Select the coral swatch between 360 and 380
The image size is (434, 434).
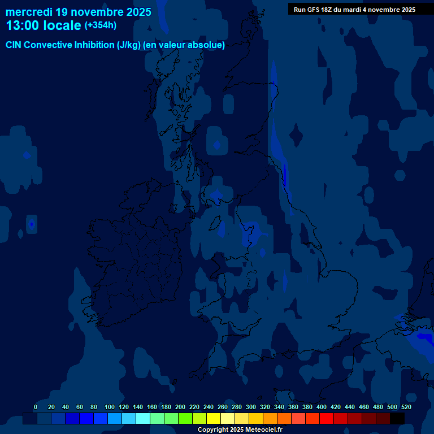(x=298, y=418)
